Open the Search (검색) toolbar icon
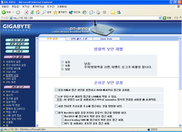Viewport: 182px width, 132px height. (x=47, y=12)
